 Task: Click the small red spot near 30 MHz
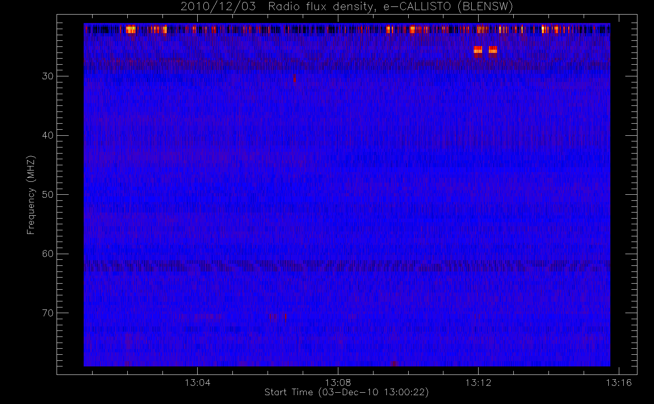coord(294,78)
